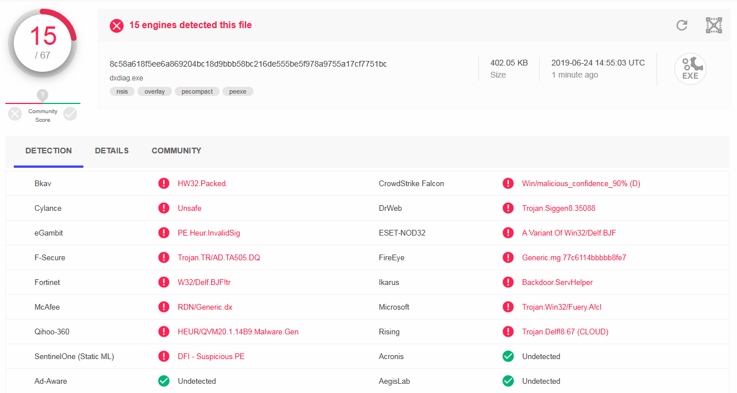737x393 pixels.
Task: Switch to the Details tab
Action: [112, 151]
